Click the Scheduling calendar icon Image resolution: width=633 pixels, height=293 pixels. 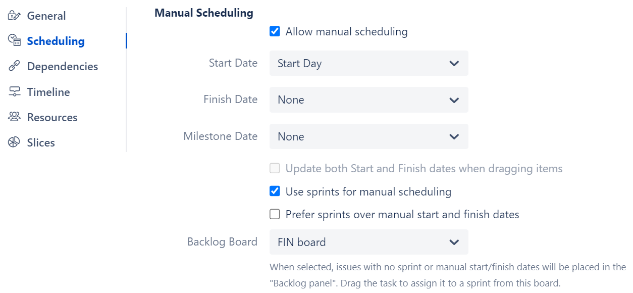pos(14,40)
